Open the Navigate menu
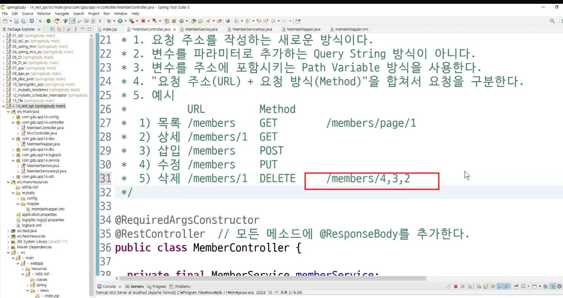563x298 pixels. (x=62, y=14)
